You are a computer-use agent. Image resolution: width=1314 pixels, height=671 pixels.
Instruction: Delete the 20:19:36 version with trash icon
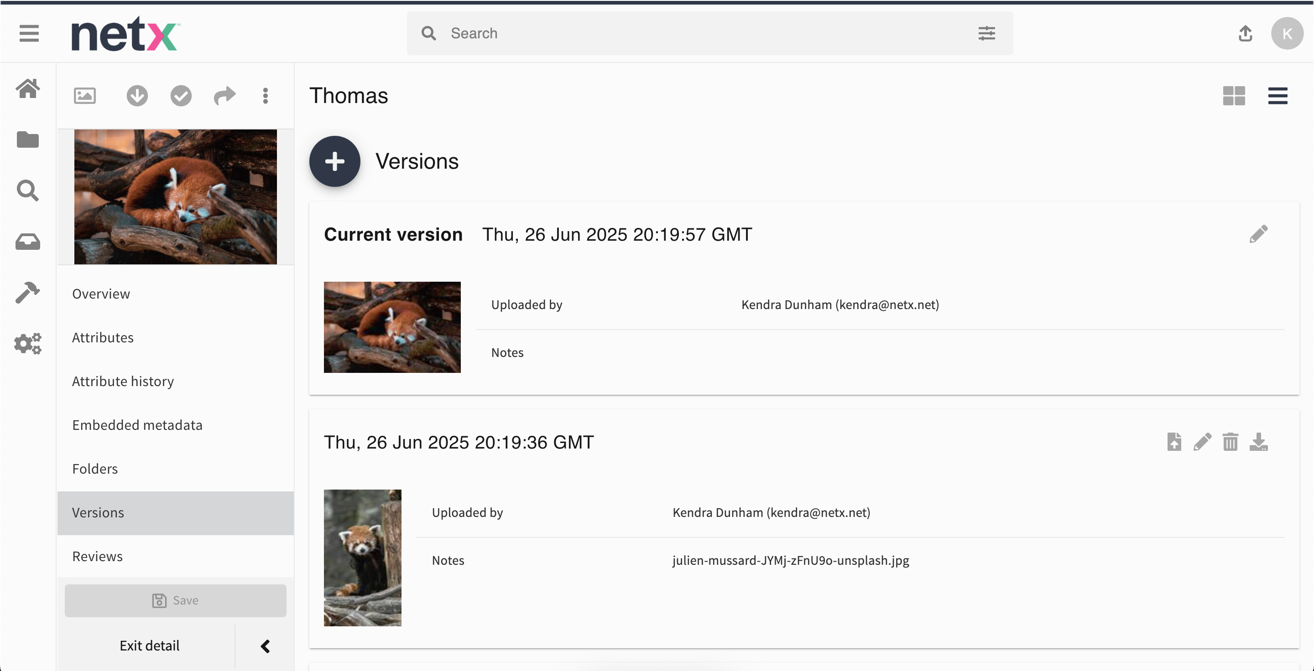point(1230,442)
